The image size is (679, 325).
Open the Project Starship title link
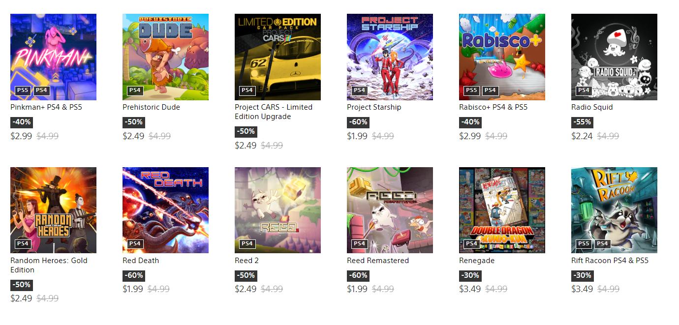coord(374,107)
